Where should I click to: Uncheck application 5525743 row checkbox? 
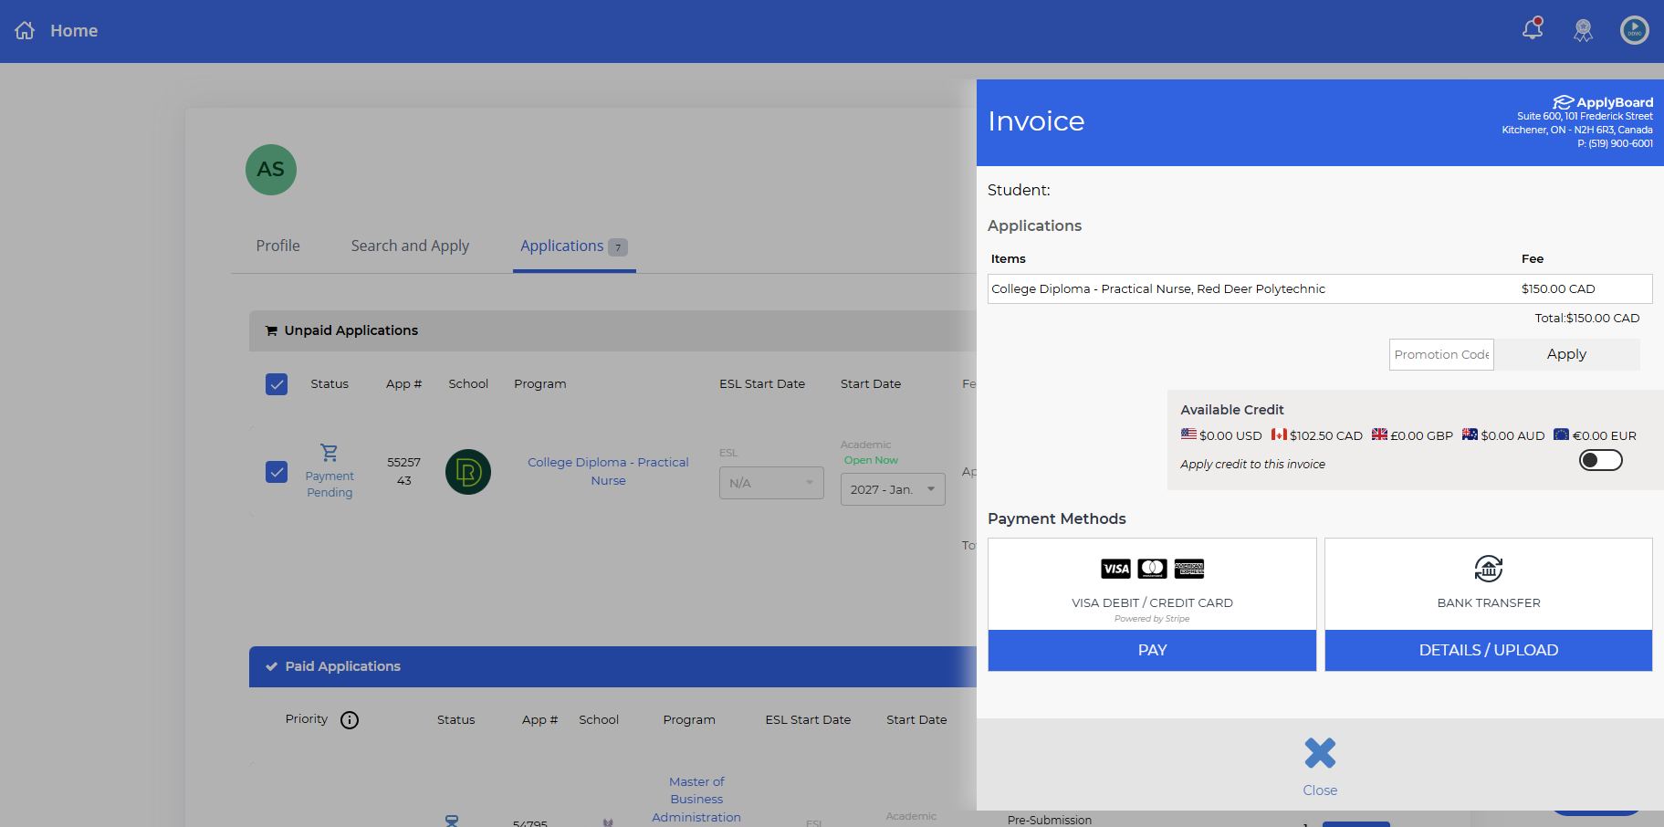pyautogui.click(x=277, y=472)
